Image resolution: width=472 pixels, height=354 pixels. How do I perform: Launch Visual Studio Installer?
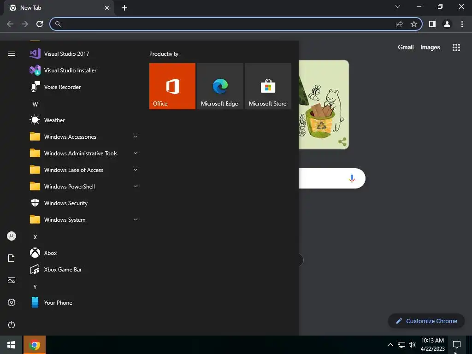click(x=84, y=71)
